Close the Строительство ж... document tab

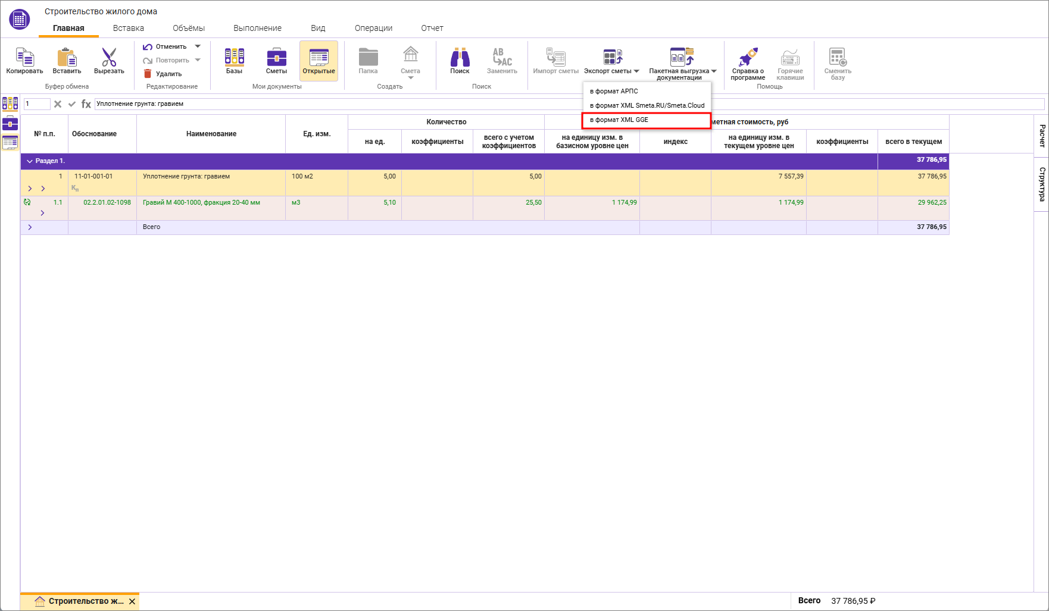click(132, 601)
